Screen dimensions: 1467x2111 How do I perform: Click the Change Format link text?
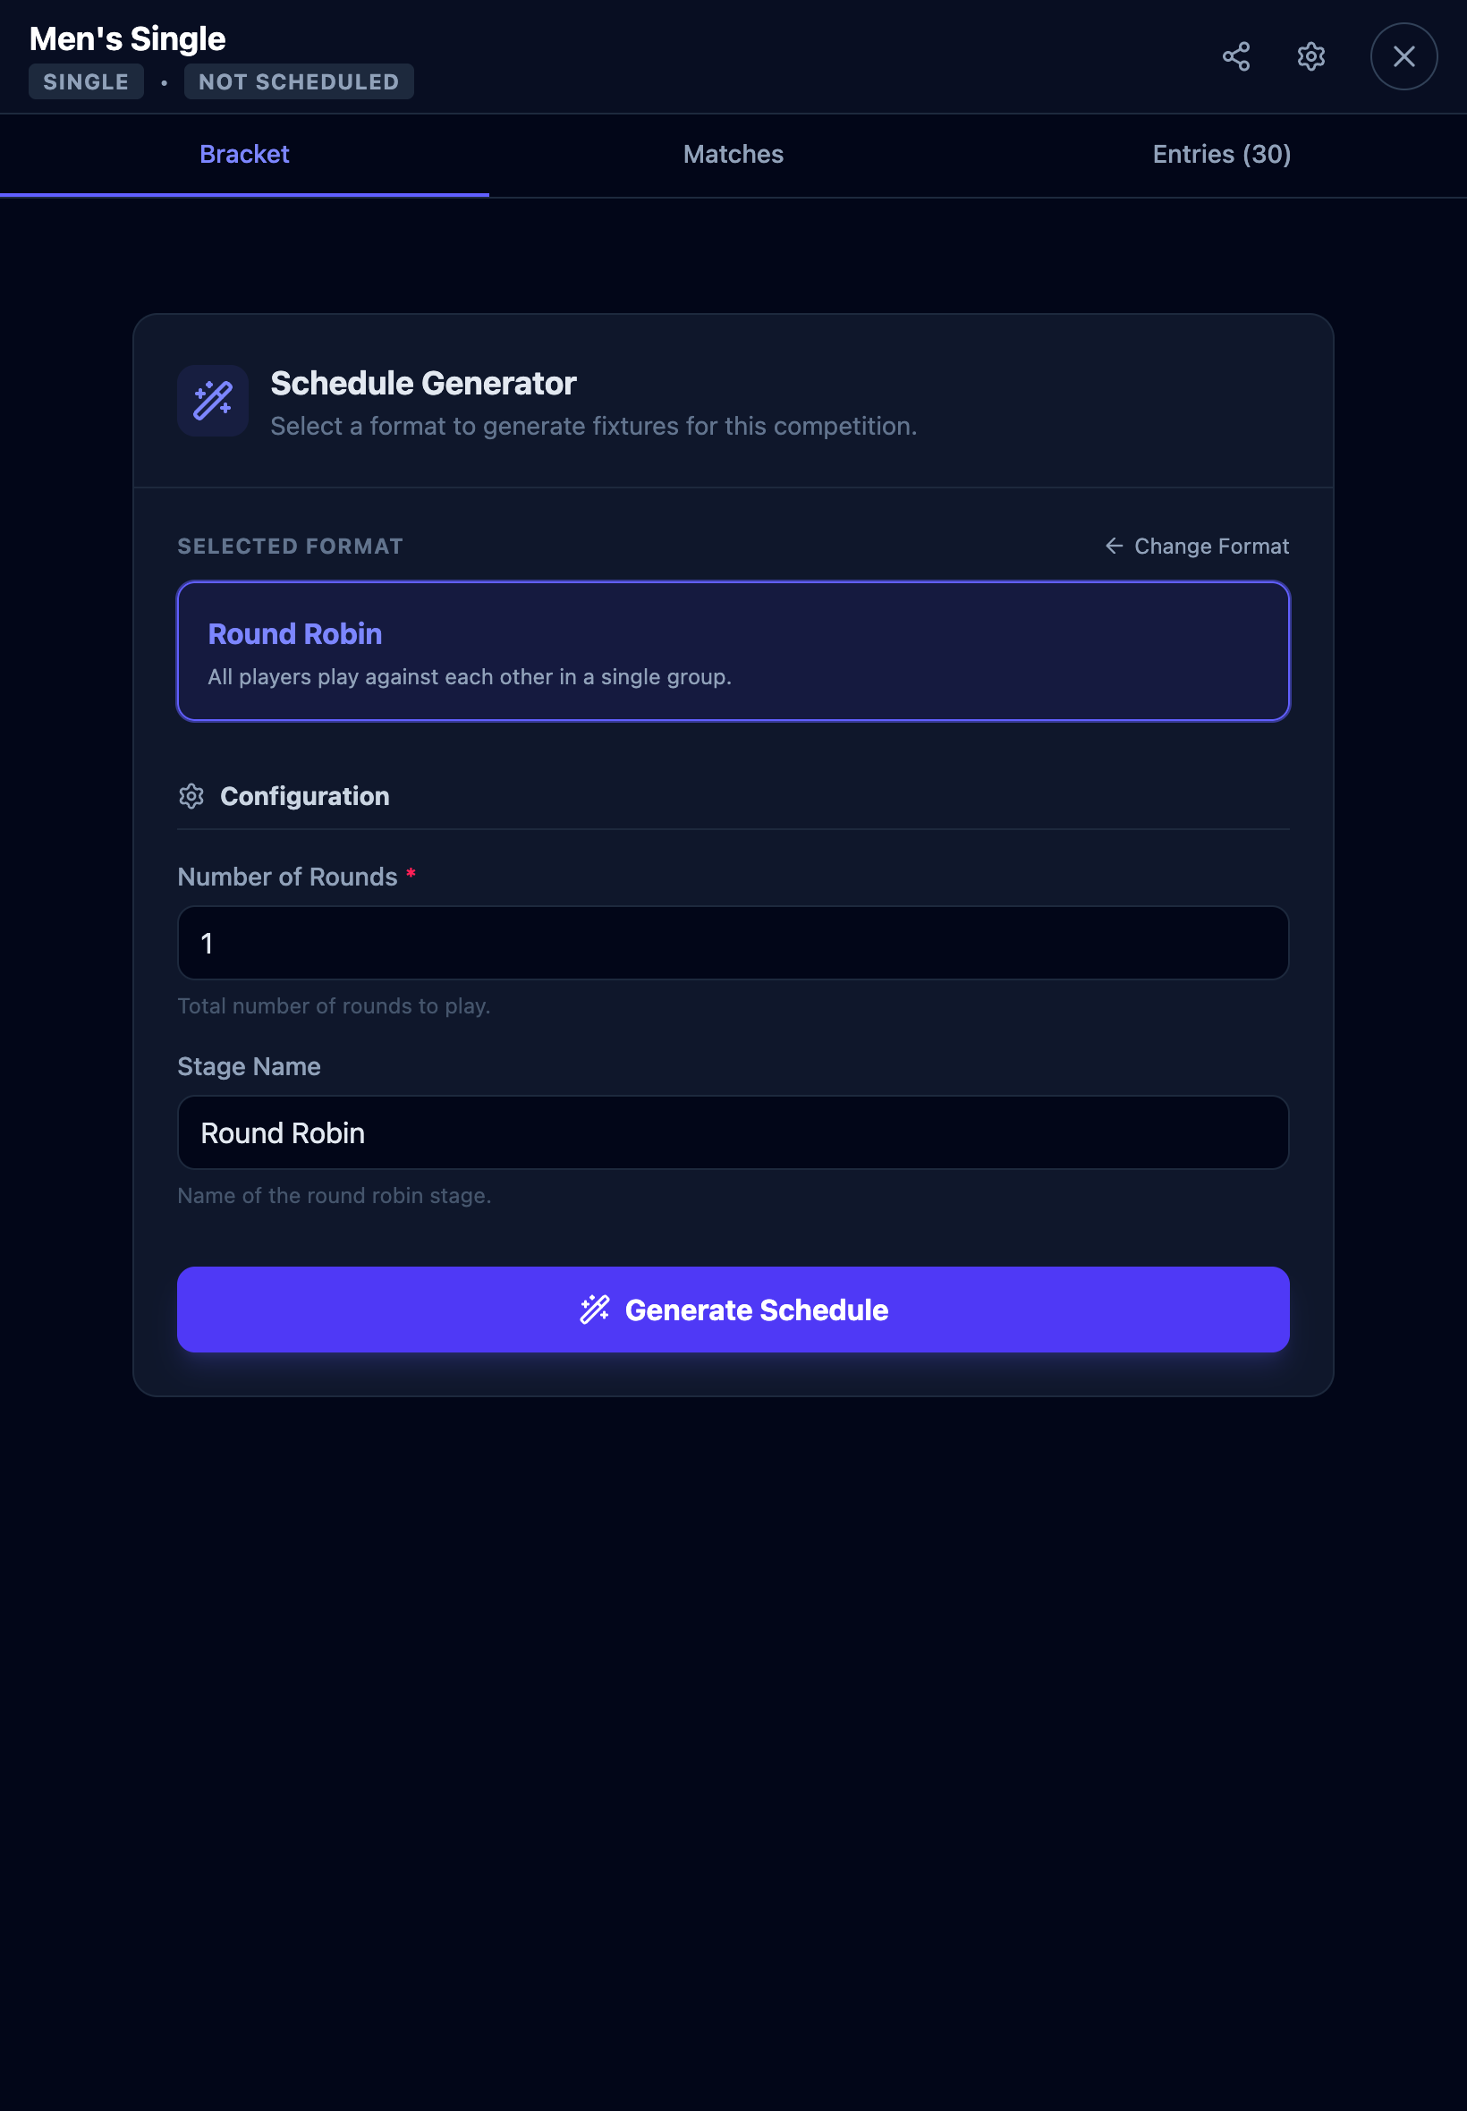click(1210, 546)
